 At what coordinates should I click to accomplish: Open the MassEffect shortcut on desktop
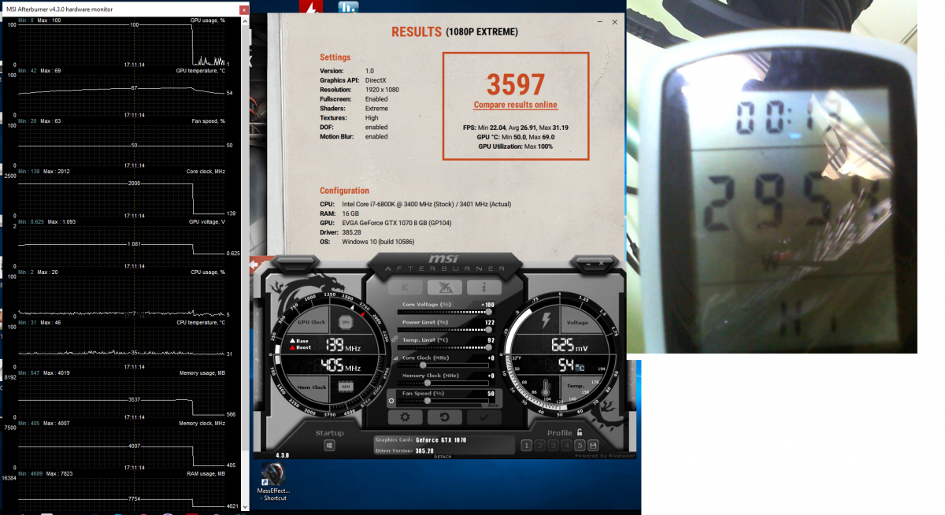tap(272, 482)
